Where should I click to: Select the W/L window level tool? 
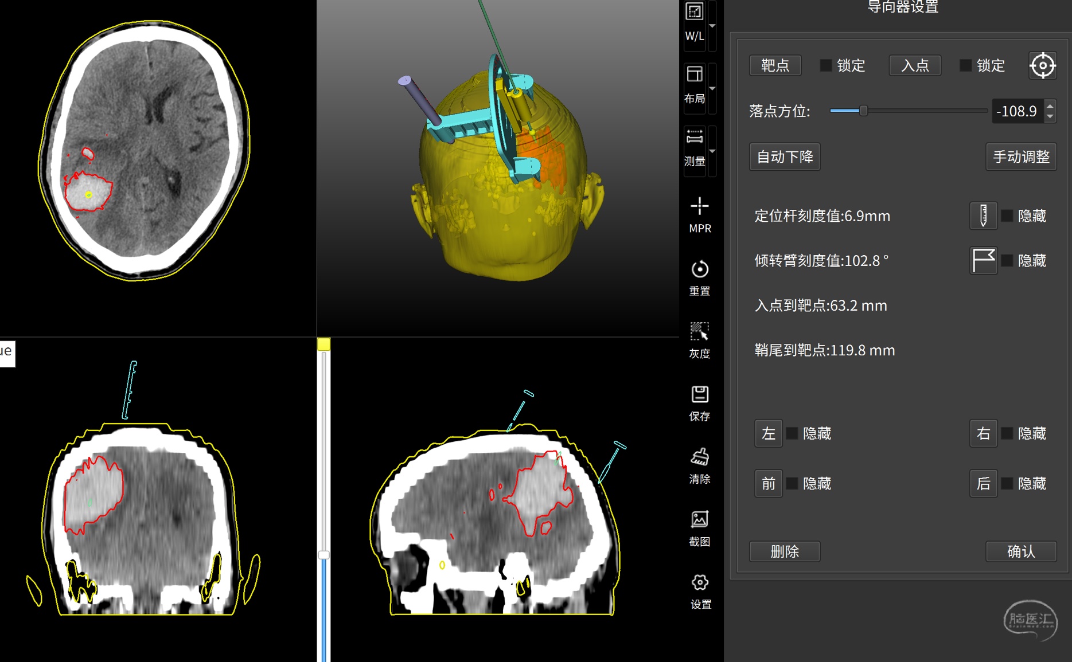695,22
